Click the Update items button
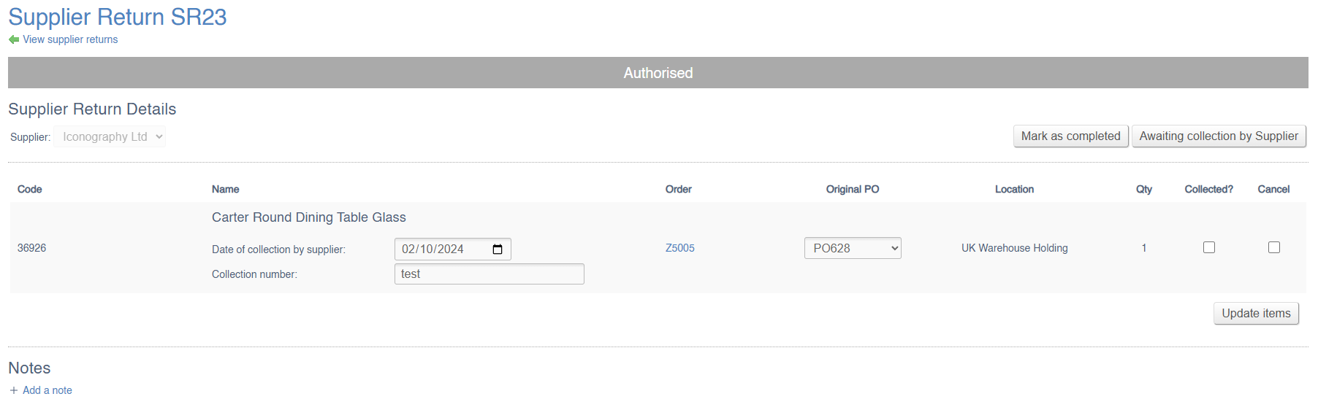 [x=1256, y=314]
